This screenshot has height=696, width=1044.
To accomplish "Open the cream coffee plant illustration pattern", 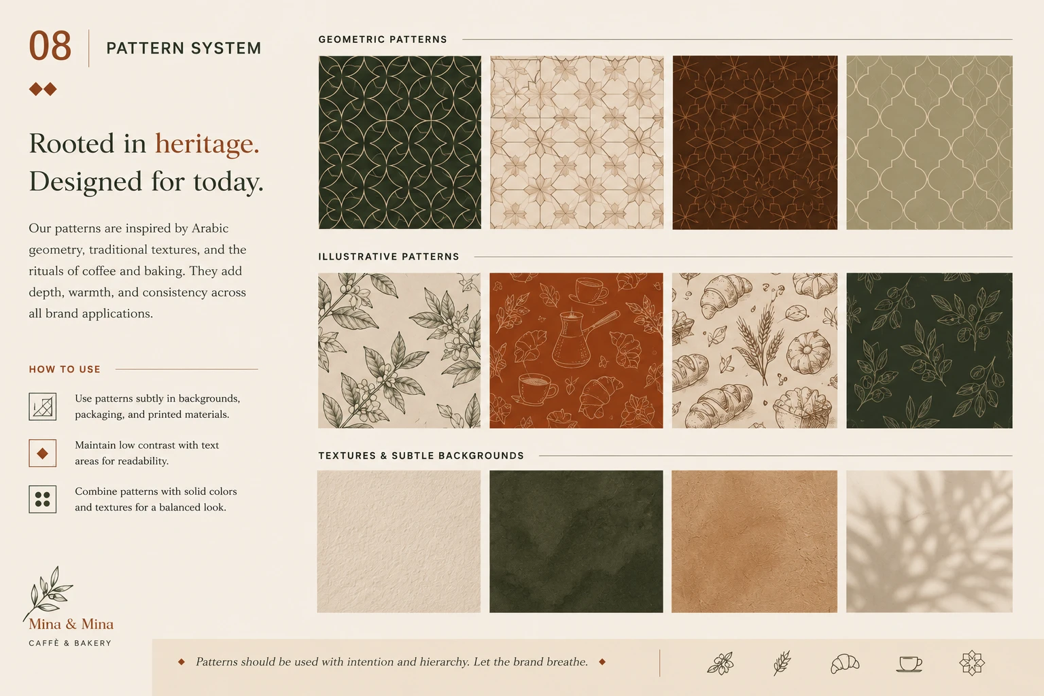I will pyautogui.click(x=399, y=351).
